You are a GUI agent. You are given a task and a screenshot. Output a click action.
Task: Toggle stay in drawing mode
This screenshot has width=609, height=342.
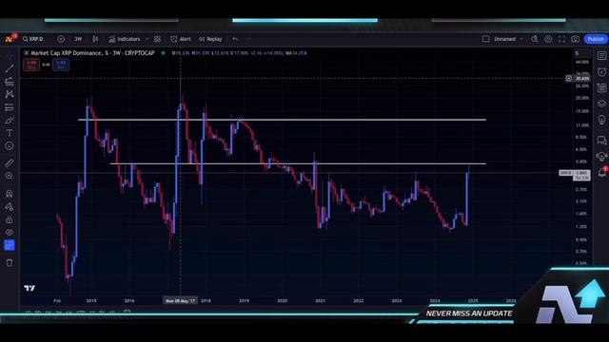click(x=10, y=207)
